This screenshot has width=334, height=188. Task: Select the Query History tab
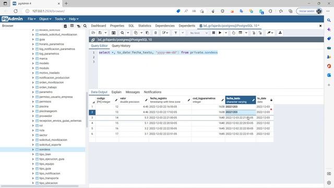pos(121,46)
